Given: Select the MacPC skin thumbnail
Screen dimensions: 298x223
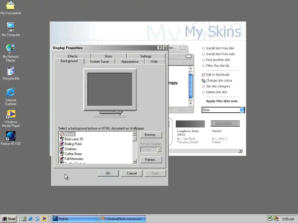Looking at the screenshot, I should coord(225,124).
